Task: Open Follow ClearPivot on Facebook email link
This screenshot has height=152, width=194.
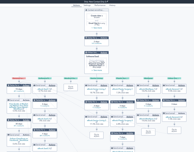Action: click(19, 140)
